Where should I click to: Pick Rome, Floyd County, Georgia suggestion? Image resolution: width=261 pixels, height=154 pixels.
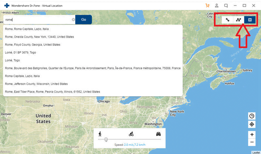click(x=33, y=44)
